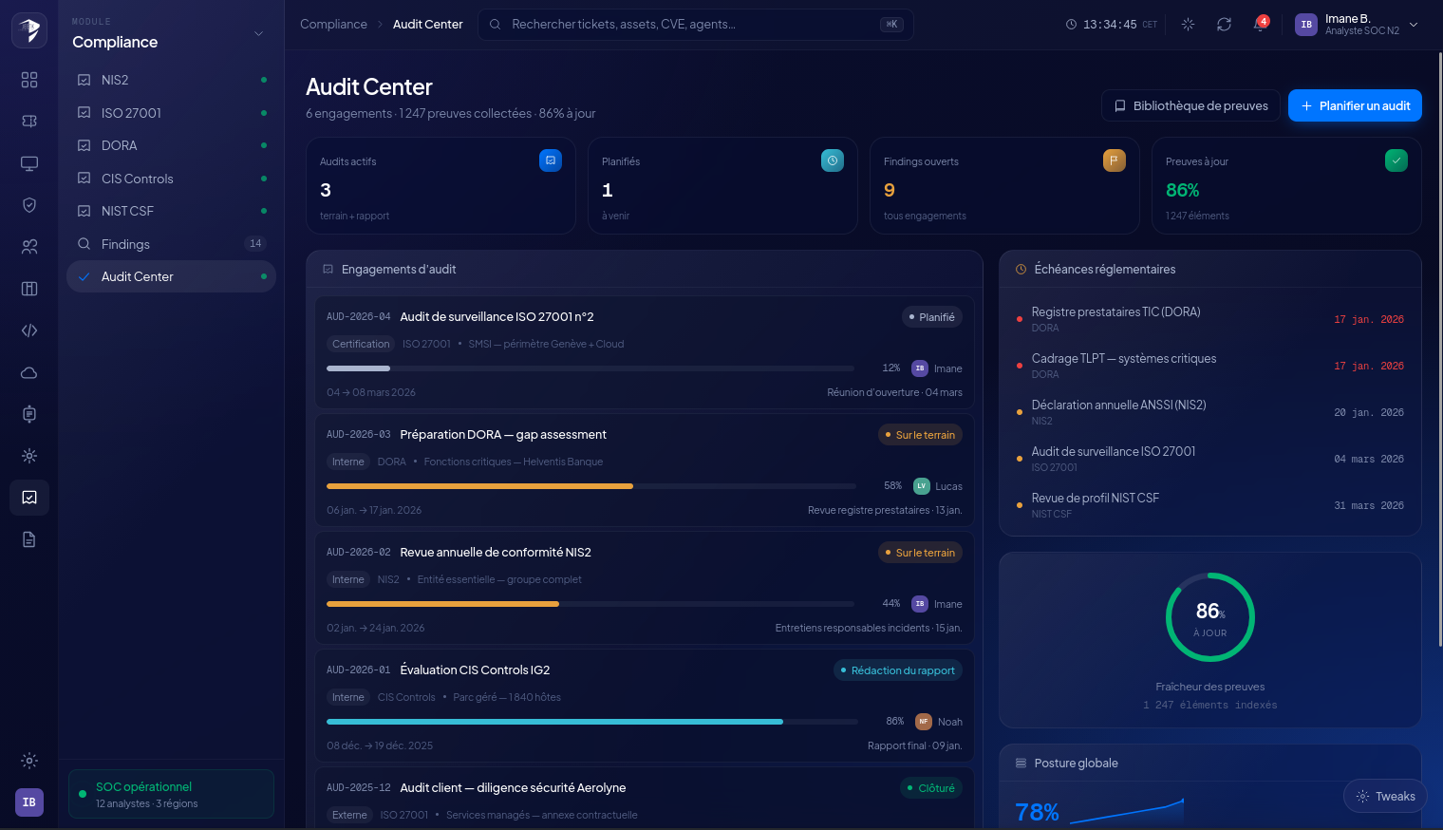Click the checkmark icon on Preuves à jour card
Screen dimensions: 1443x830
point(1396,160)
